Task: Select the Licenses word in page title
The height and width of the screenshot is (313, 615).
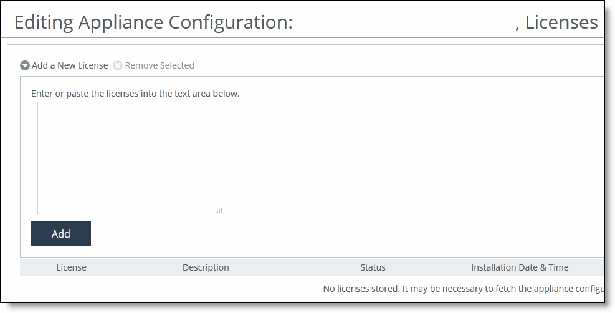Action: click(561, 22)
